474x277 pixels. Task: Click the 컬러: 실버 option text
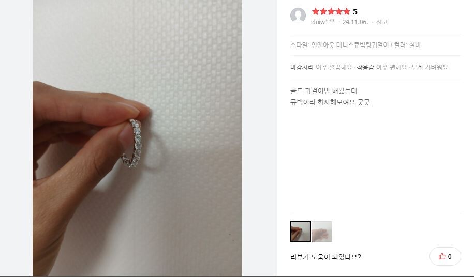(407, 45)
